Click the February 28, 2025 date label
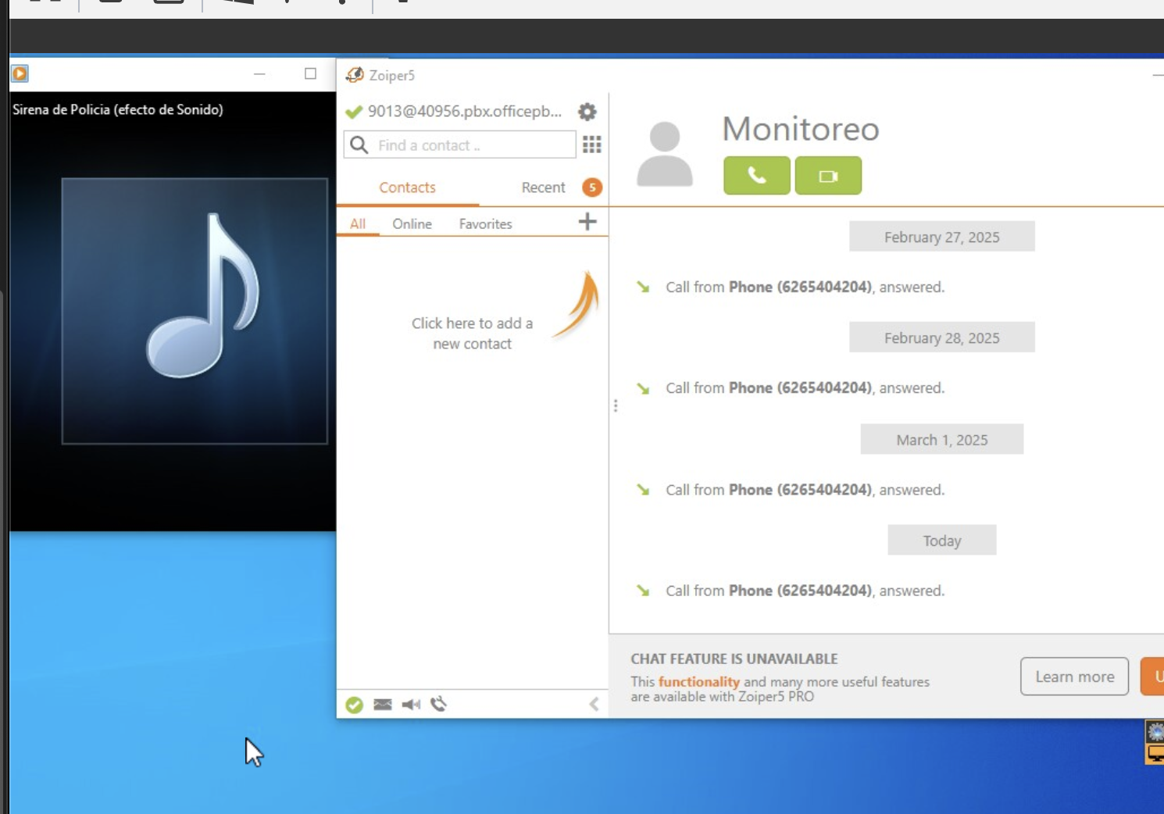The image size is (1164, 814). [x=942, y=337]
